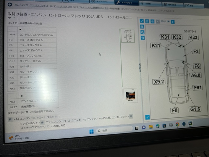Go to previous diagram page arrow

tap(158, 22)
